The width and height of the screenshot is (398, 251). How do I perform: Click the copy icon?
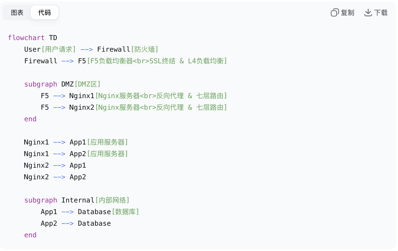[x=335, y=13]
